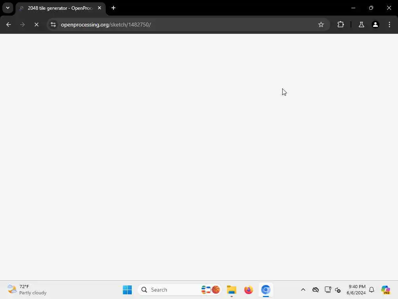Stop loading the page
The width and height of the screenshot is (398, 299).
coord(36,25)
